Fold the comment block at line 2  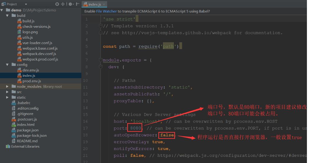tap(101, 26)
